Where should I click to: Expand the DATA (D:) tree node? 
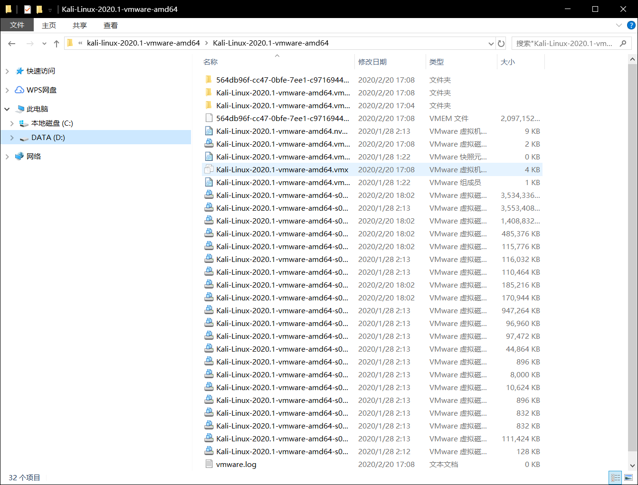click(12, 138)
